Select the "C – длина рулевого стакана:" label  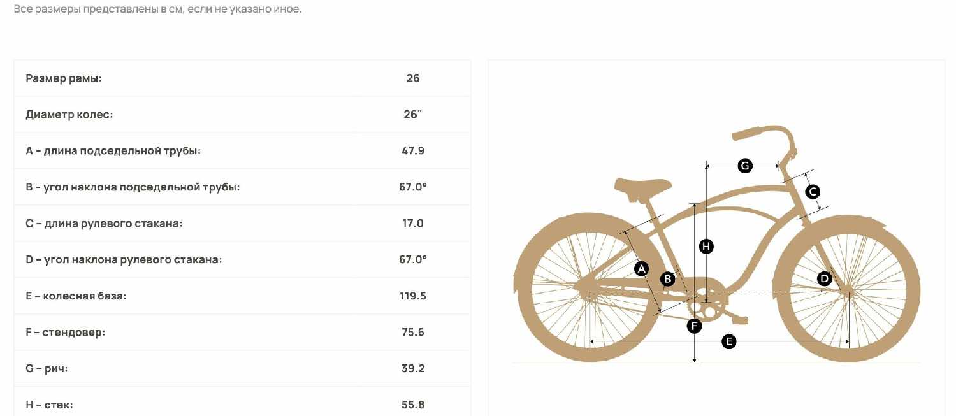104,224
